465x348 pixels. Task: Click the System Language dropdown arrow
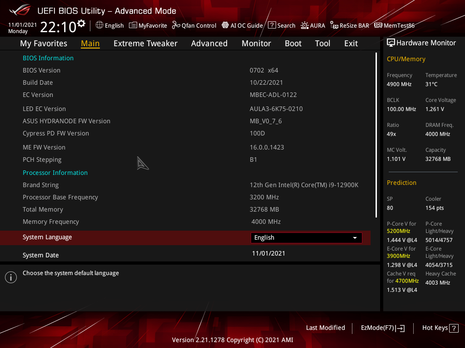(x=355, y=238)
